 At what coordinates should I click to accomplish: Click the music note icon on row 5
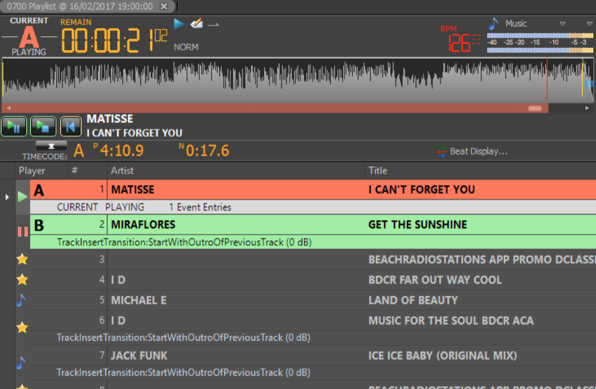(x=21, y=300)
